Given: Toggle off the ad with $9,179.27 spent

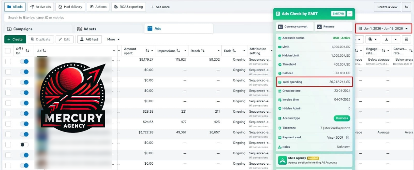Looking at the screenshot, I should pyautogui.click(x=24, y=61).
